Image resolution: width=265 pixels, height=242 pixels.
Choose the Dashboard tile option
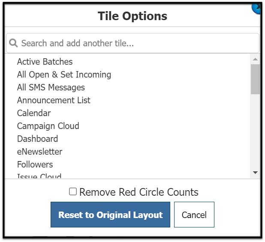point(37,139)
